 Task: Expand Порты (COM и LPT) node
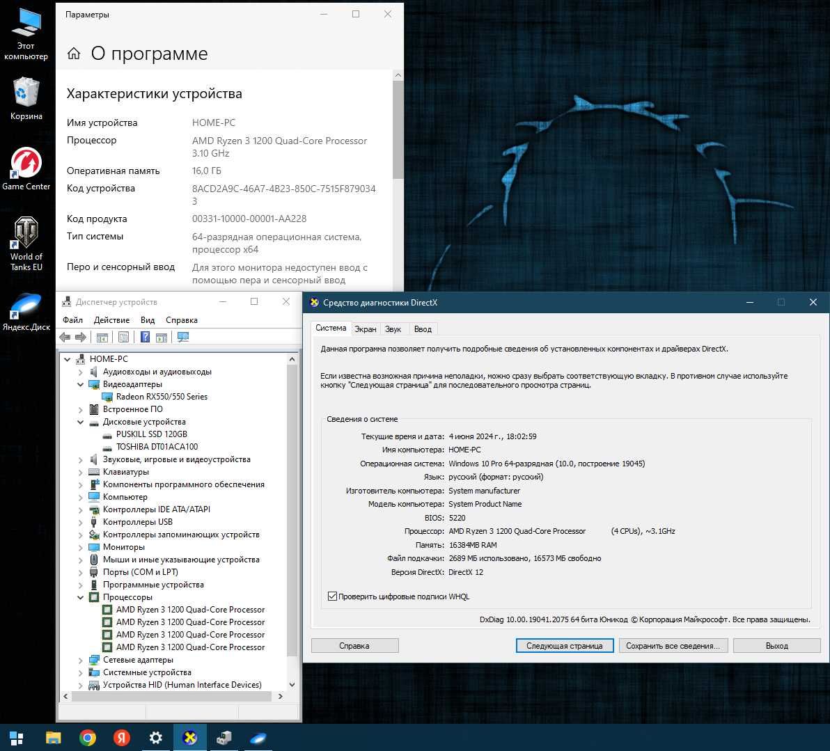click(81, 572)
